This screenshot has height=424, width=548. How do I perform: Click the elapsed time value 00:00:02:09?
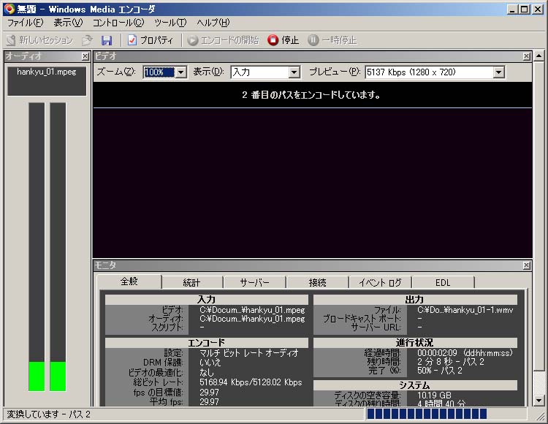pyautogui.click(x=437, y=353)
